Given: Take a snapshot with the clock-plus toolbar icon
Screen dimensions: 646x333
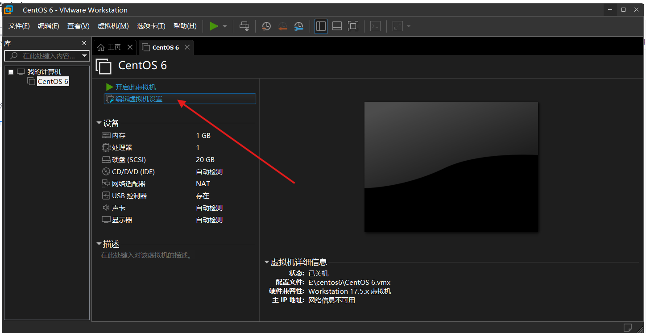Looking at the screenshot, I should coord(266,26).
